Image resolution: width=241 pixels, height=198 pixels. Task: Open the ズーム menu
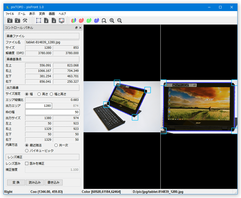coord(21,14)
